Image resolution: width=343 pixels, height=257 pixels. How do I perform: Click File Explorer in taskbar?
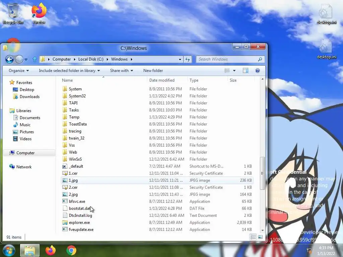[30, 250]
